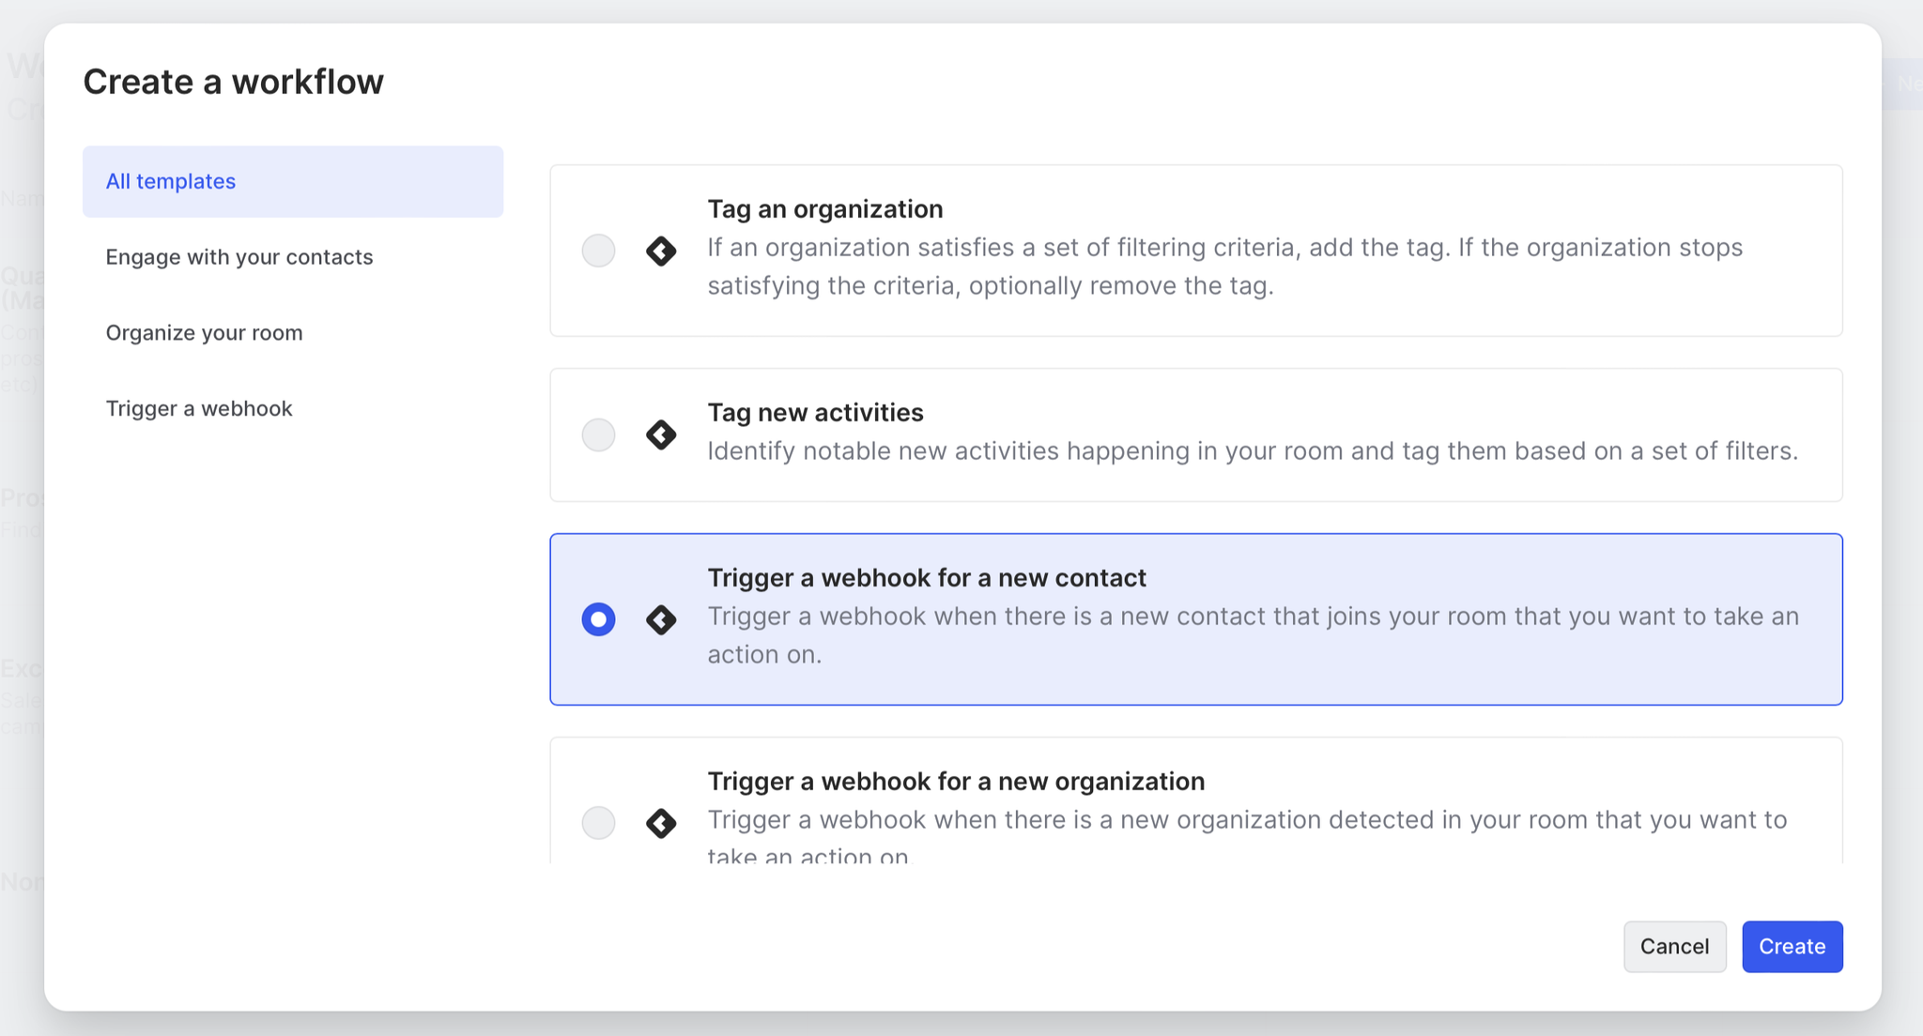This screenshot has width=1923, height=1036.
Task: Switch to Engage with your contacts category
Action: point(239,257)
